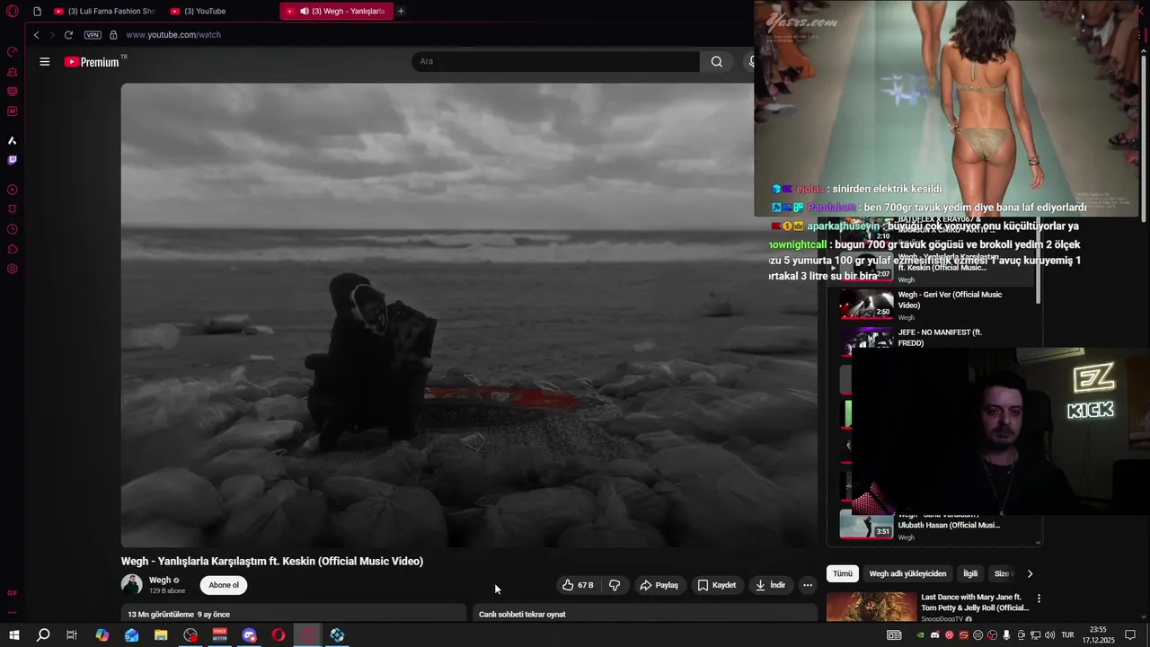The height and width of the screenshot is (647, 1150).
Task: Open Windows taskbar search
Action: pyautogui.click(x=43, y=635)
